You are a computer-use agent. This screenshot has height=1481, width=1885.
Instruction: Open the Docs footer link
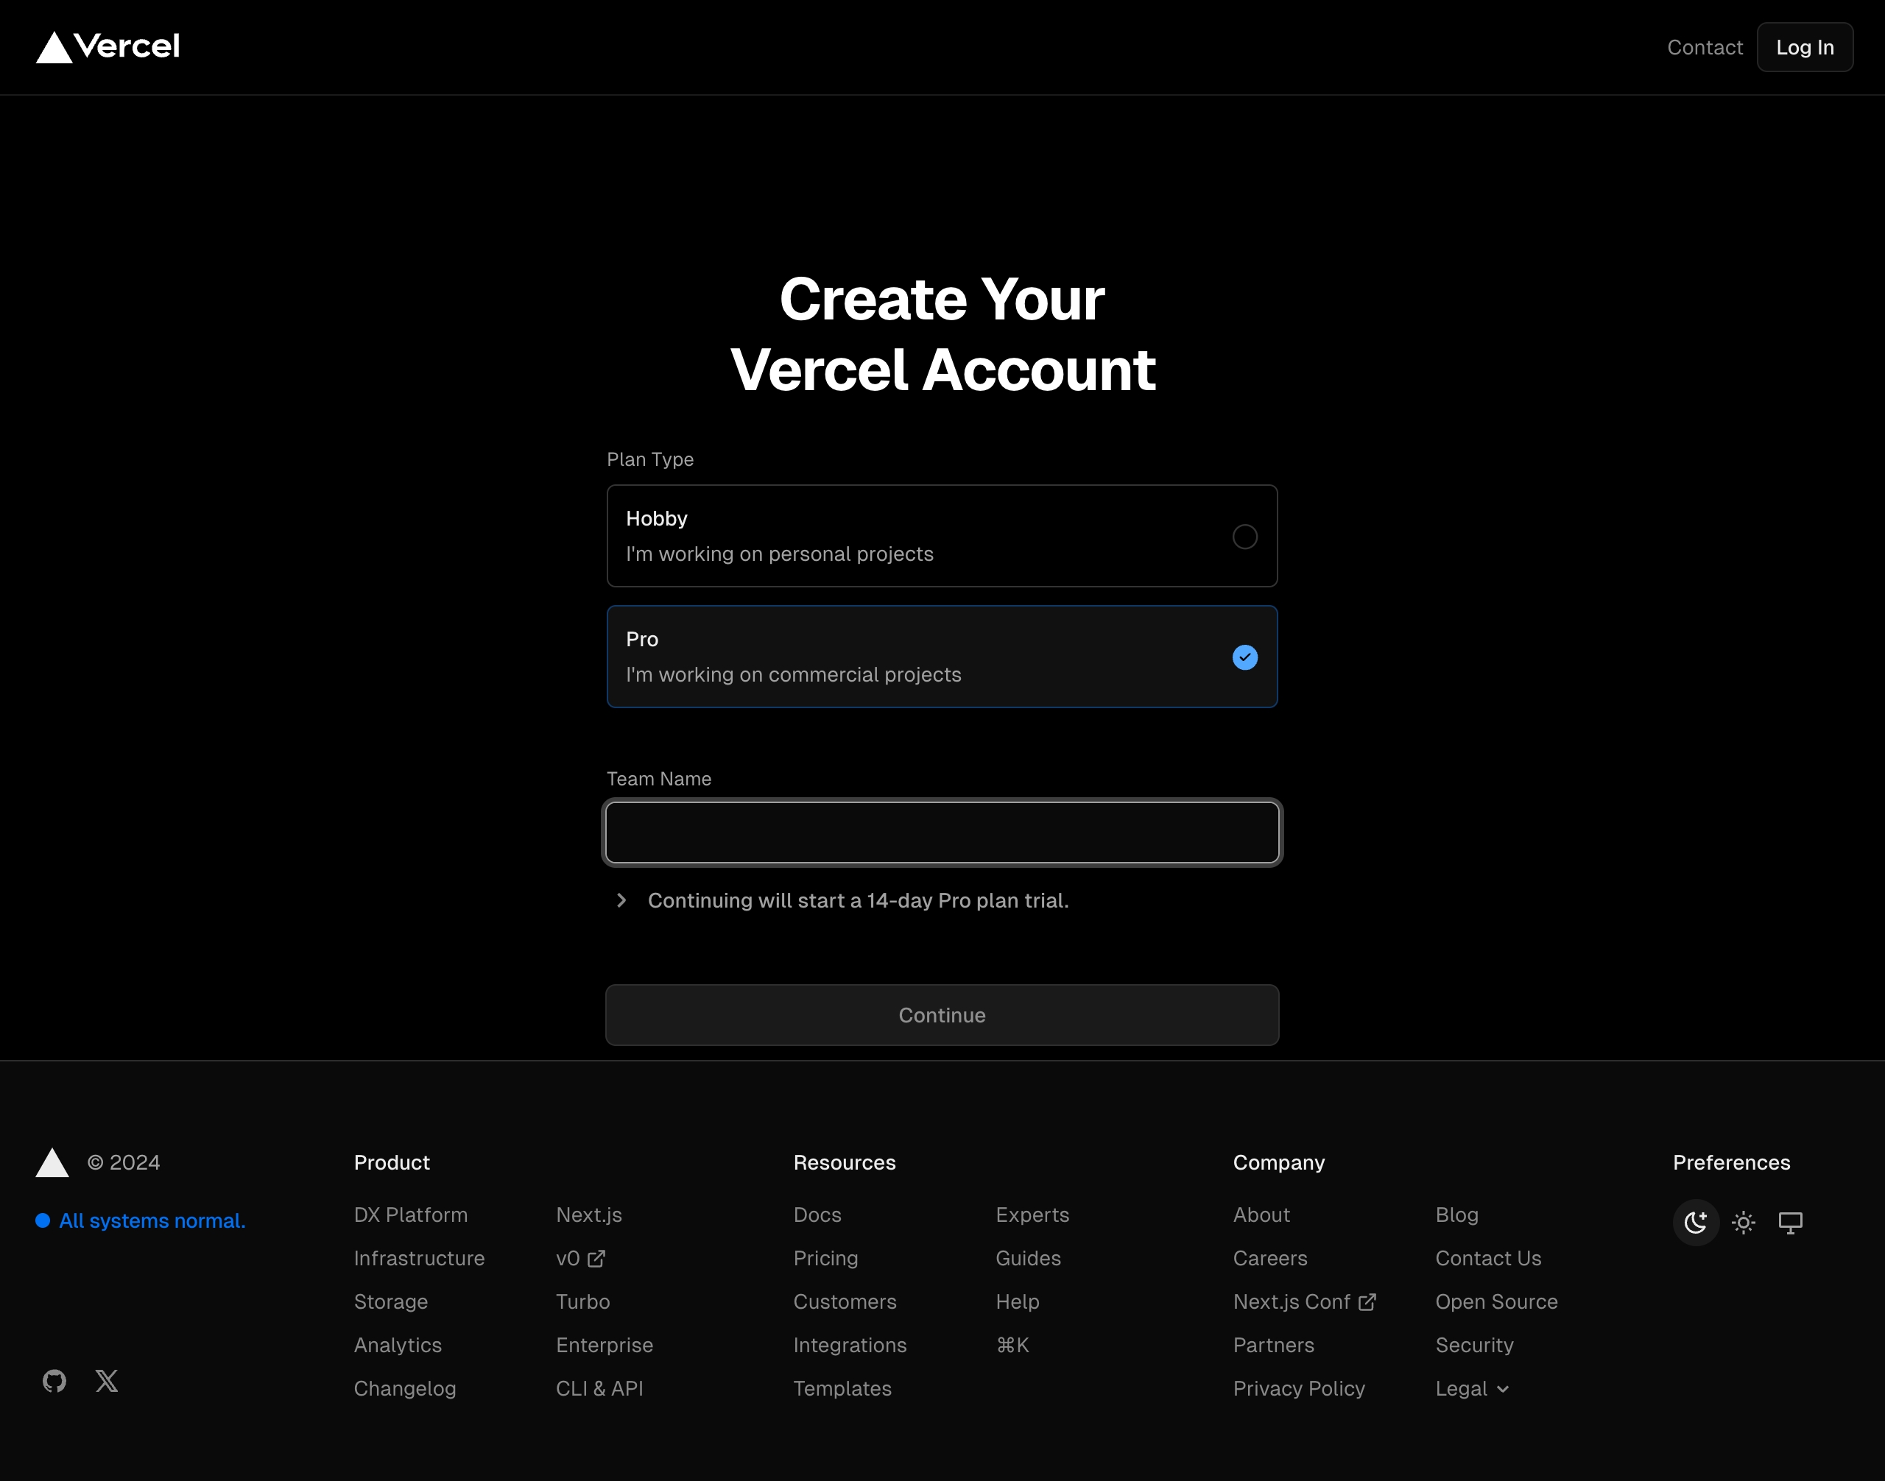pyautogui.click(x=817, y=1215)
